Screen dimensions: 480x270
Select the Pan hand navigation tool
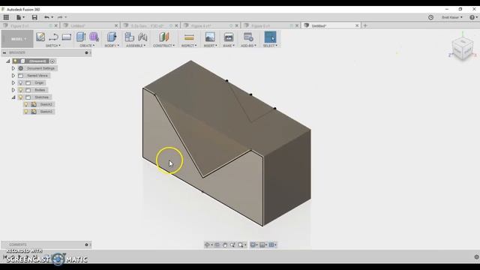pos(225,245)
